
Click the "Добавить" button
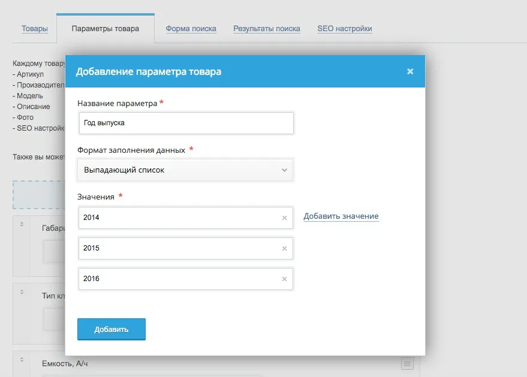point(111,328)
